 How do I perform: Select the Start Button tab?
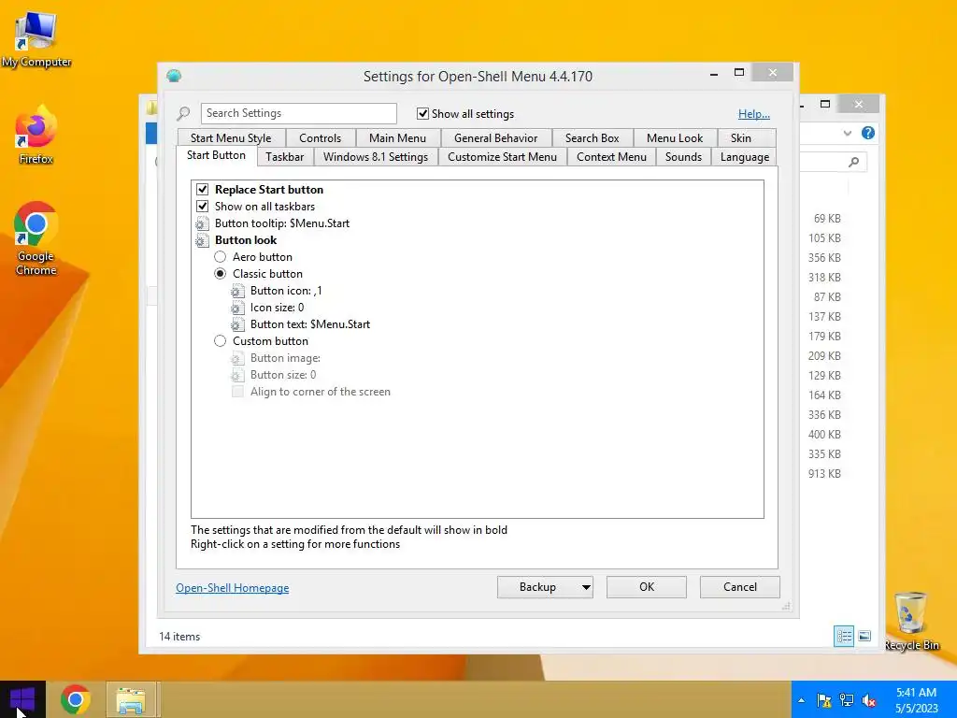coord(216,155)
